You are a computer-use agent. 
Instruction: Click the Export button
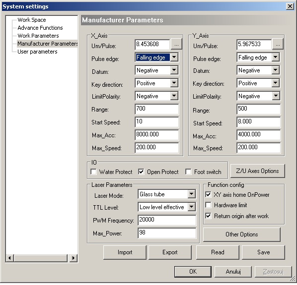[x=170, y=252]
